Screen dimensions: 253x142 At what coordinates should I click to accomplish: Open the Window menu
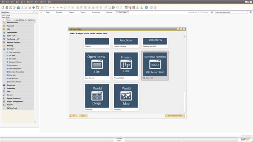pyautogui.click(x=43, y=2)
